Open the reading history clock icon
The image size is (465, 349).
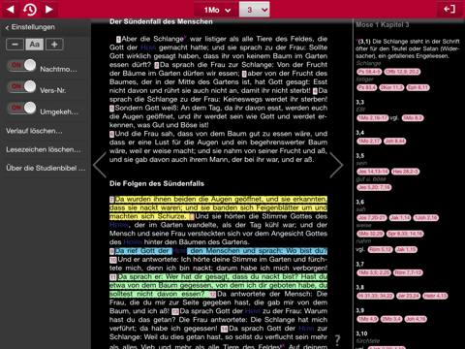click(30, 9)
